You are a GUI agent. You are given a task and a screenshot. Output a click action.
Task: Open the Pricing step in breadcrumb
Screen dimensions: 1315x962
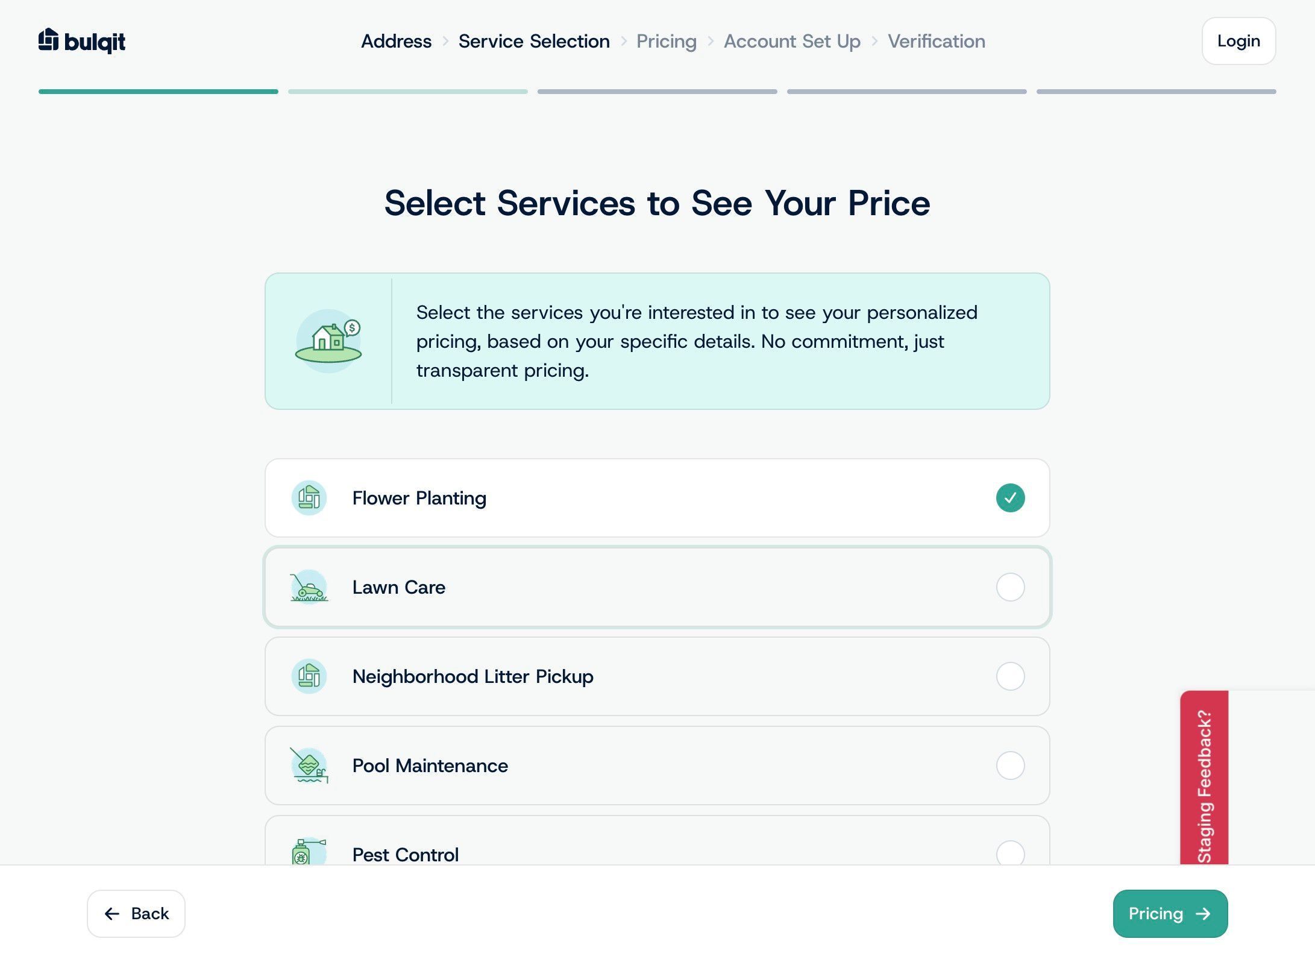pos(667,41)
